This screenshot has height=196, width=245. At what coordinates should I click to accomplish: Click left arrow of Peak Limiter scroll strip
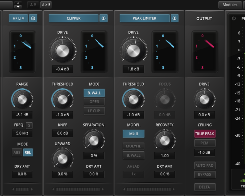(x=124, y=189)
